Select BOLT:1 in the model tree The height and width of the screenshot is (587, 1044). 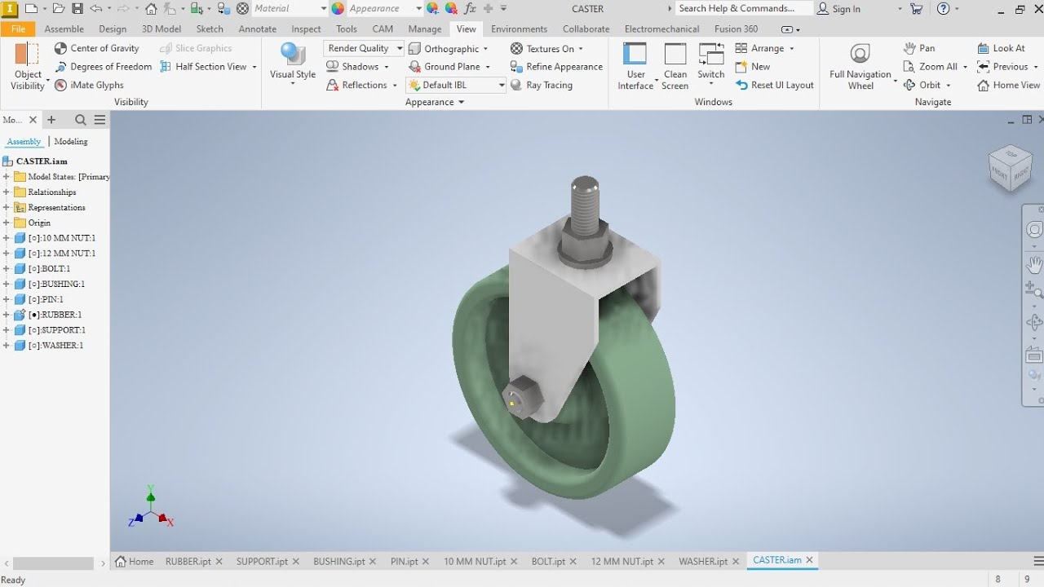coord(49,269)
